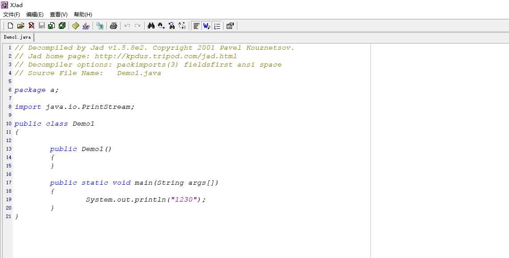Open Find with the binoculars icon
This screenshot has height=258, width=509.
click(151, 26)
